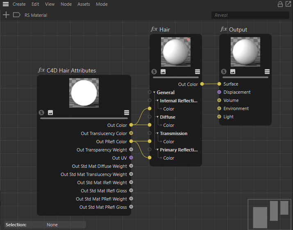Open list menu icon on C4D Hair Attributes node
This screenshot has width=293, height=230.
[x=127, y=113]
